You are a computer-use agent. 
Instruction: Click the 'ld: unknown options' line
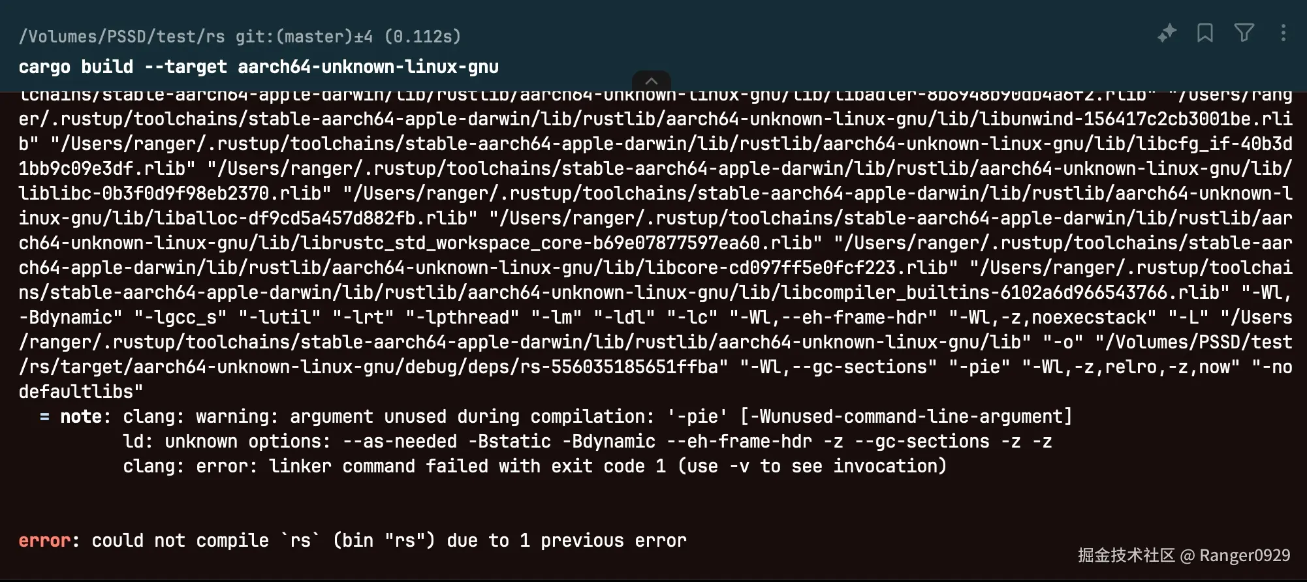[x=586, y=442]
